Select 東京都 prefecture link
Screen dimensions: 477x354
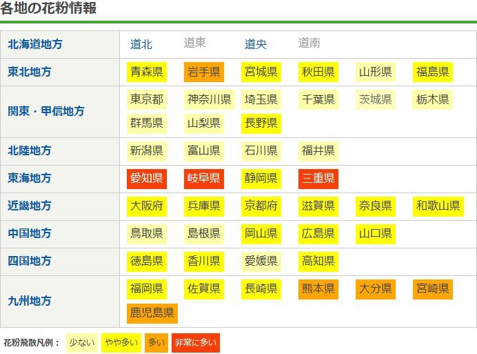point(147,99)
